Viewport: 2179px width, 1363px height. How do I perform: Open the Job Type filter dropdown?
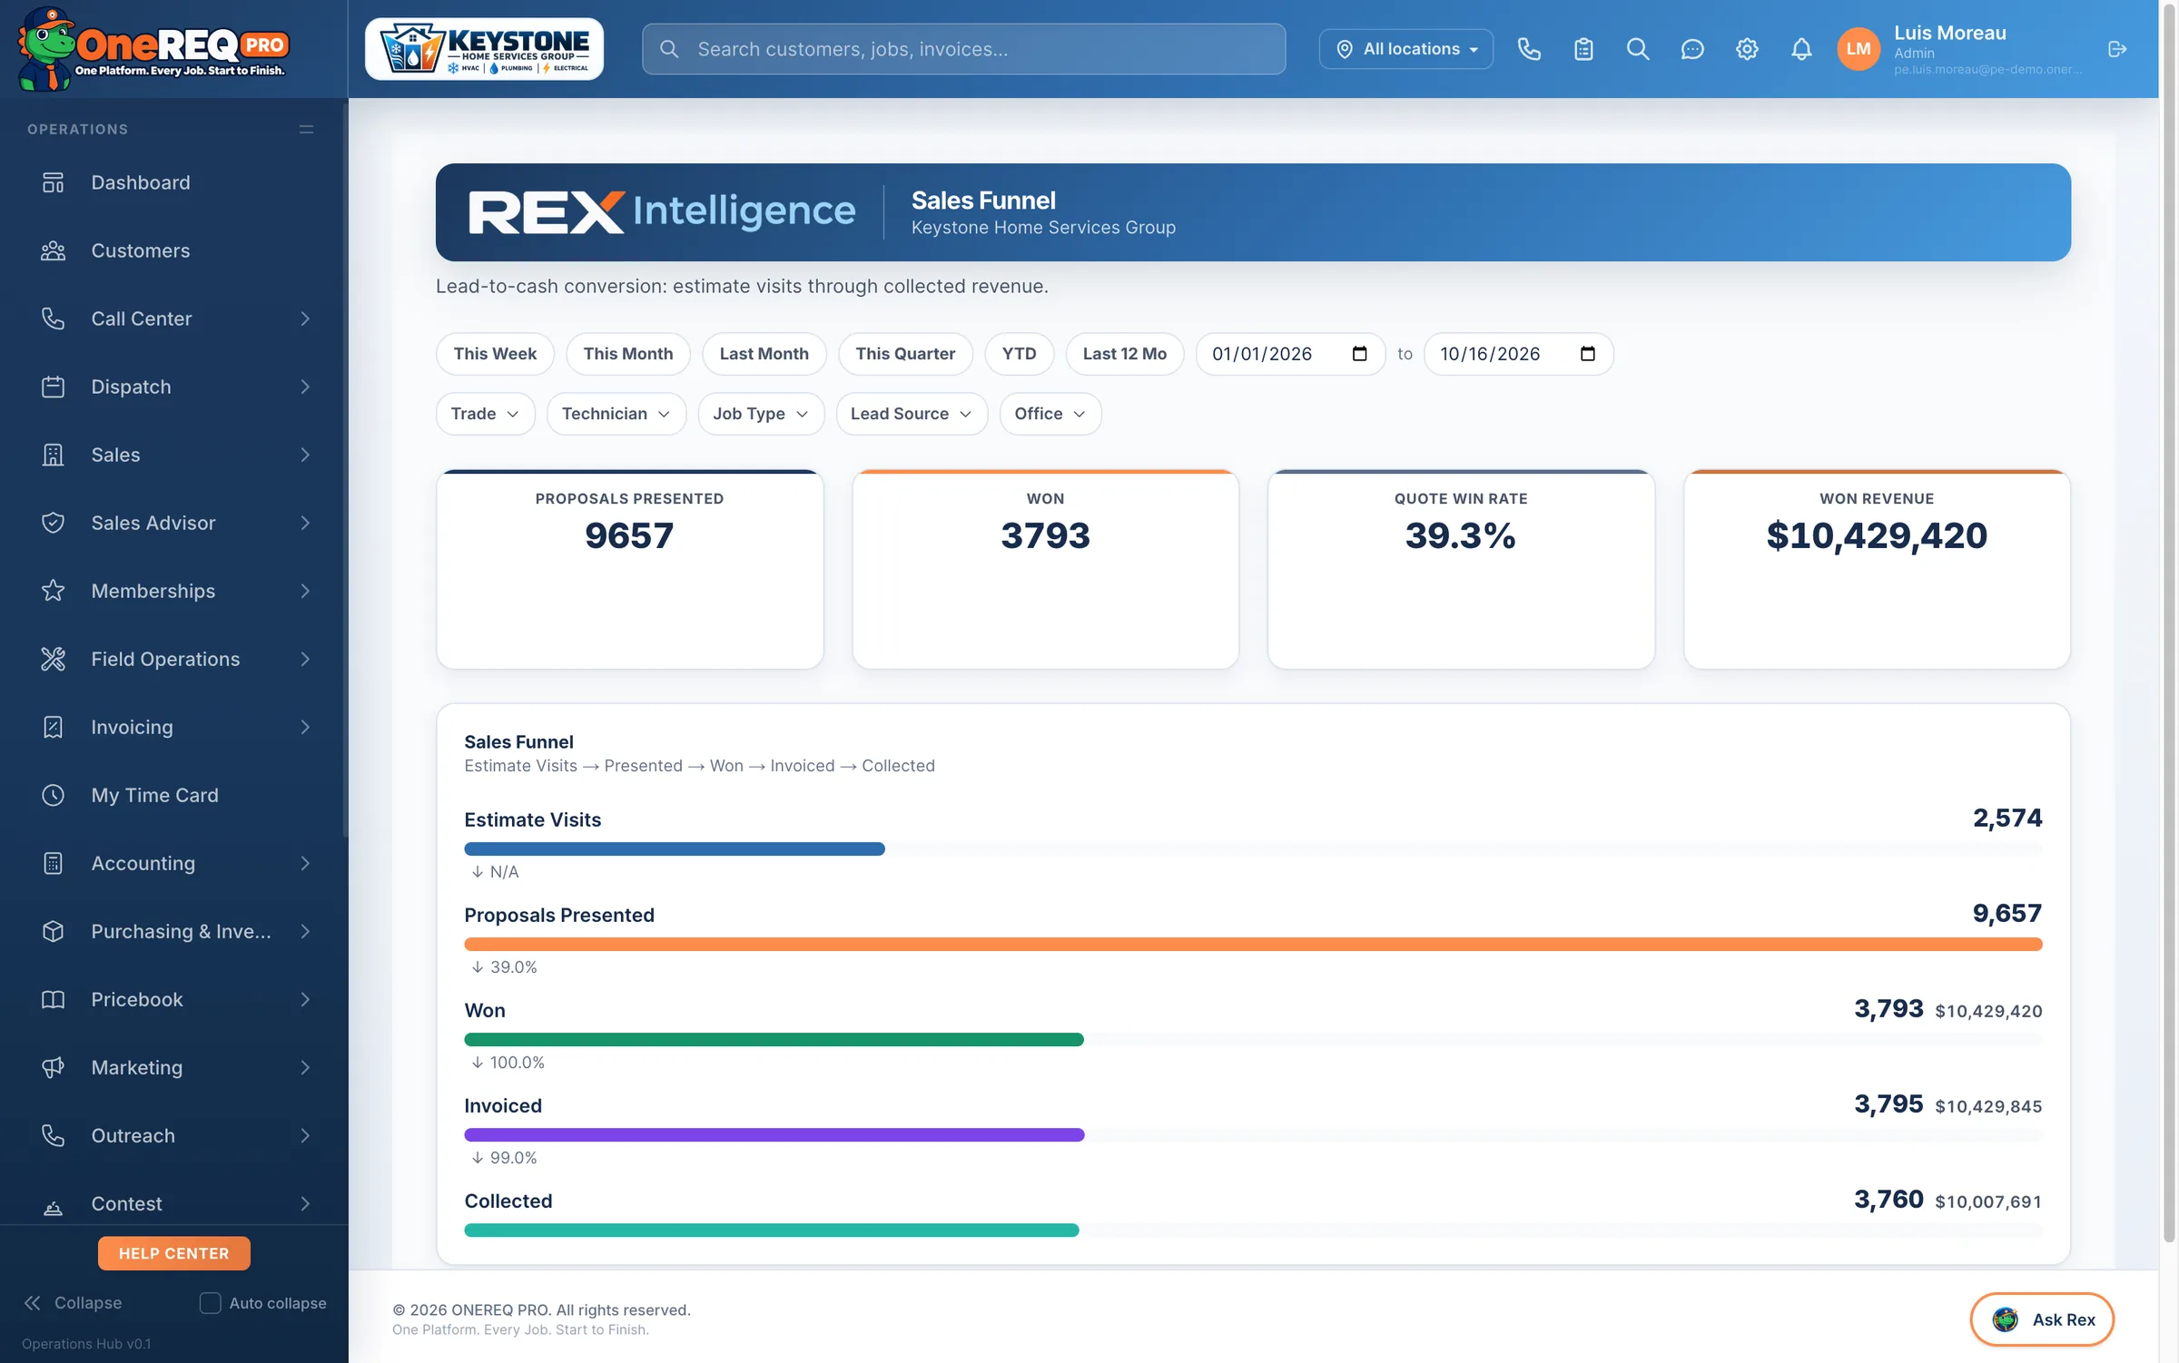click(x=760, y=414)
